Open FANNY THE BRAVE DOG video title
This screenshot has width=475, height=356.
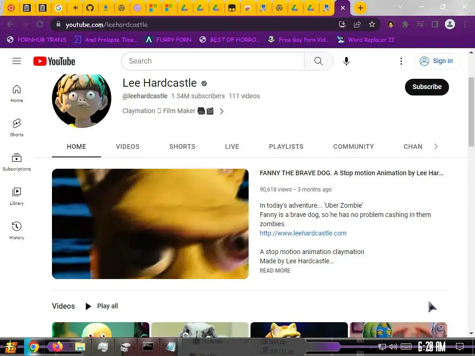[352, 173]
